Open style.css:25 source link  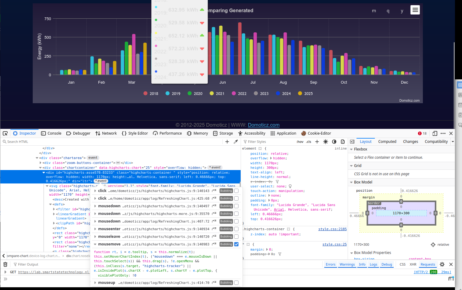334,244
